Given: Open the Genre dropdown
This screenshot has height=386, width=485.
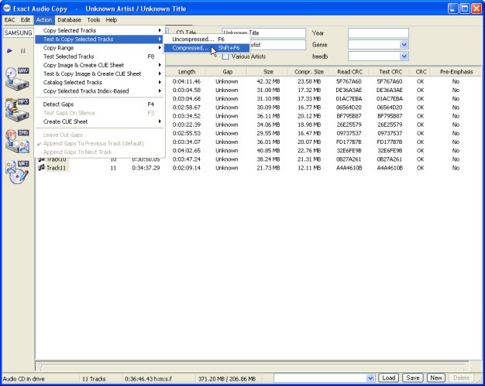Looking at the screenshot, I should click(404, 45).
